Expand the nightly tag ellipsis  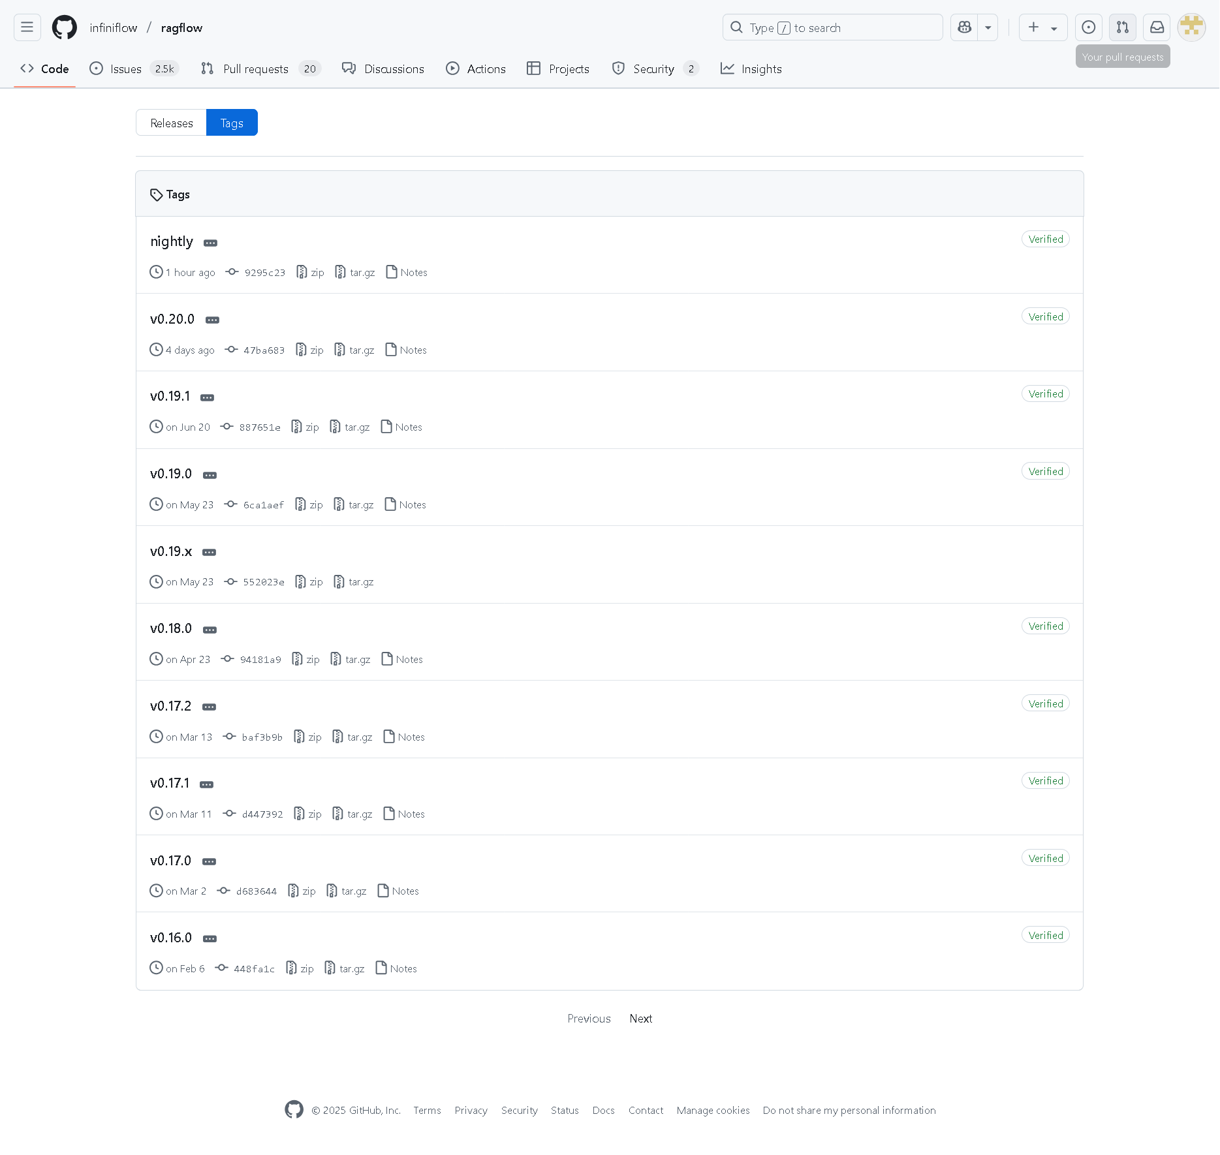point(210,243)
